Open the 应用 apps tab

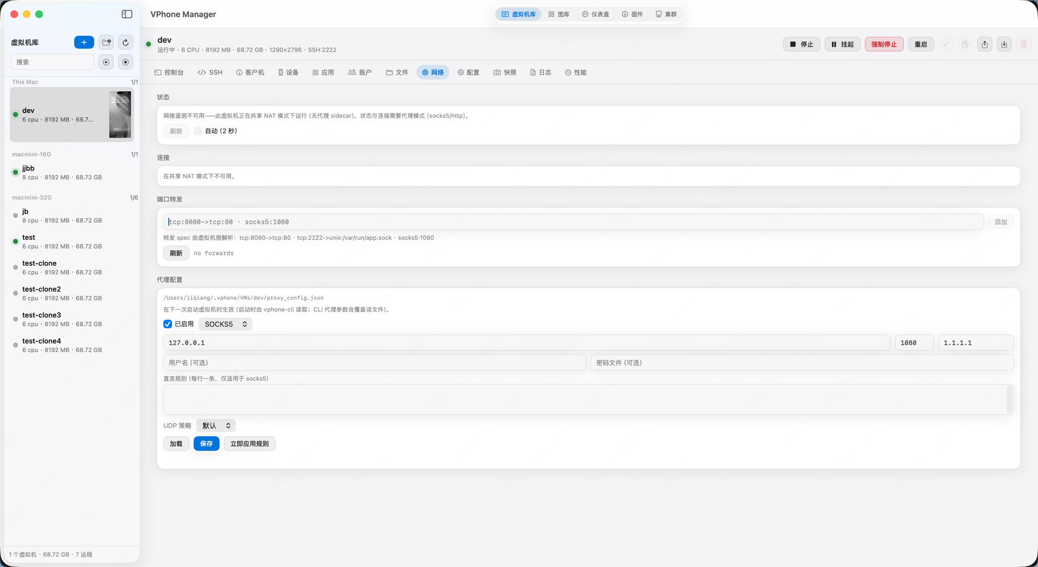coord(323,72)
